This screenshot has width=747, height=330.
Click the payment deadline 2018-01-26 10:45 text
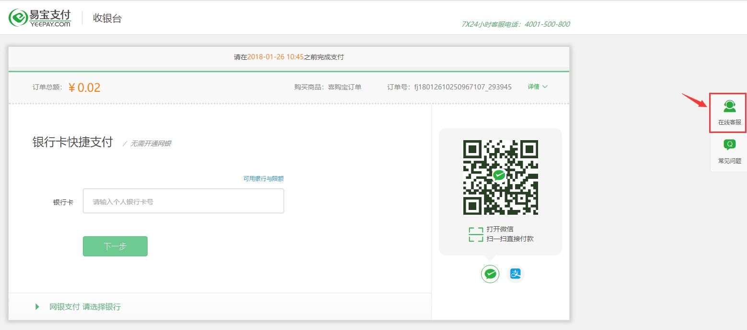click(x=276, y=57)
